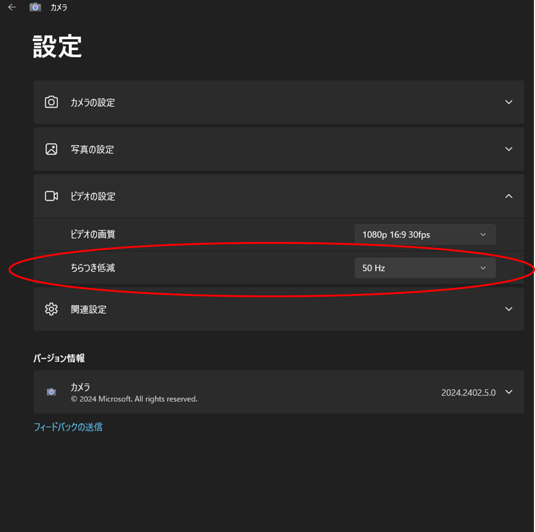Viewport: 535px width, 532px height.
Task: Click the related settings gear icon
Action: point(51,309)
